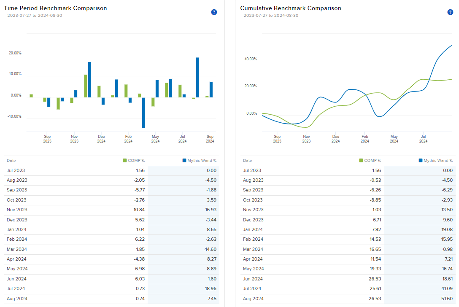The height and width of the screenshot is (307, 459).
Task: Click the tallest green bar in bar chart
Action: 86,86
